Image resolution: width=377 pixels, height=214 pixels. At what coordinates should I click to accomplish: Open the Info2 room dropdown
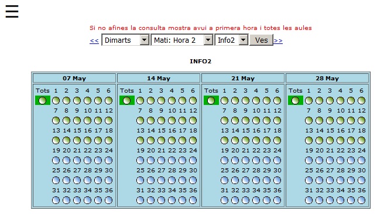(x=231, y=40)
